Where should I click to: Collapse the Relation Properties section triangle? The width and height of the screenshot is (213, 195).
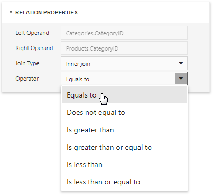[x=11, y=12]
